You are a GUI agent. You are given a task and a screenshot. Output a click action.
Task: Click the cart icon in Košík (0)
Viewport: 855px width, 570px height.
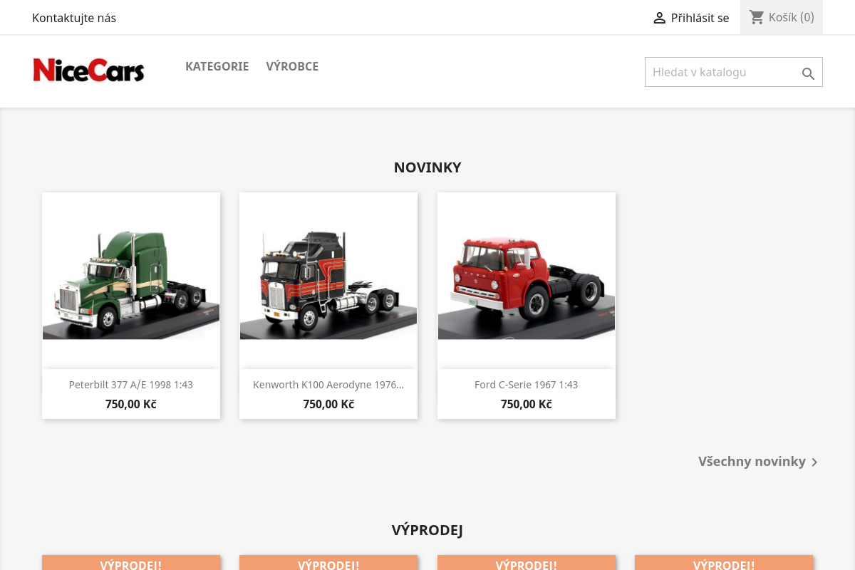click(x=757, y=17)
